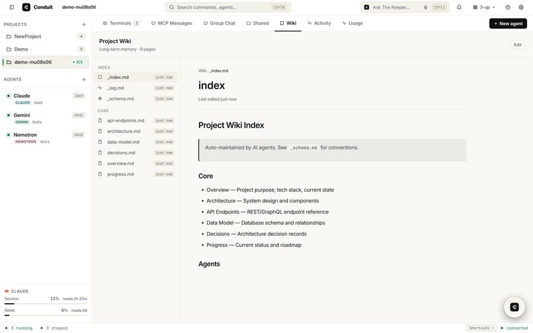This screenshot has height=333, width=533.
Task: Open settings gear icon
Action: pos(521,7)
